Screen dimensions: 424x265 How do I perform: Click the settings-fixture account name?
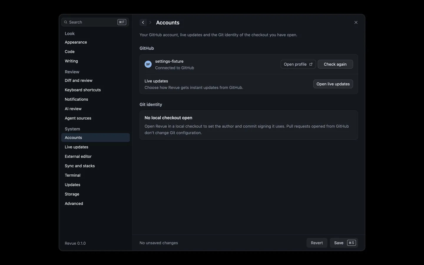pos(169,61)
